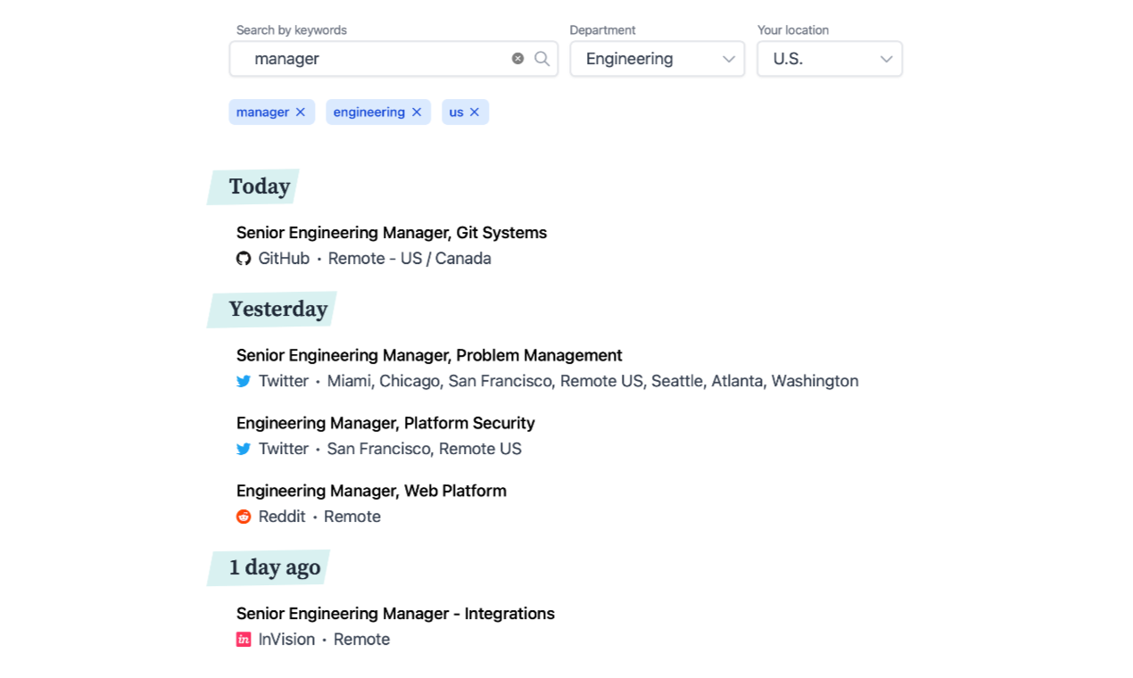Expand the Your location dropdown
The image size is (1133, 678).
(830, 59)
